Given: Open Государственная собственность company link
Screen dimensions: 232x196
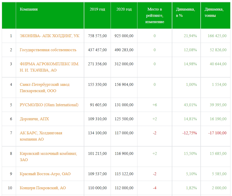Looking at the screenshot, I should (x=48, y=50).
